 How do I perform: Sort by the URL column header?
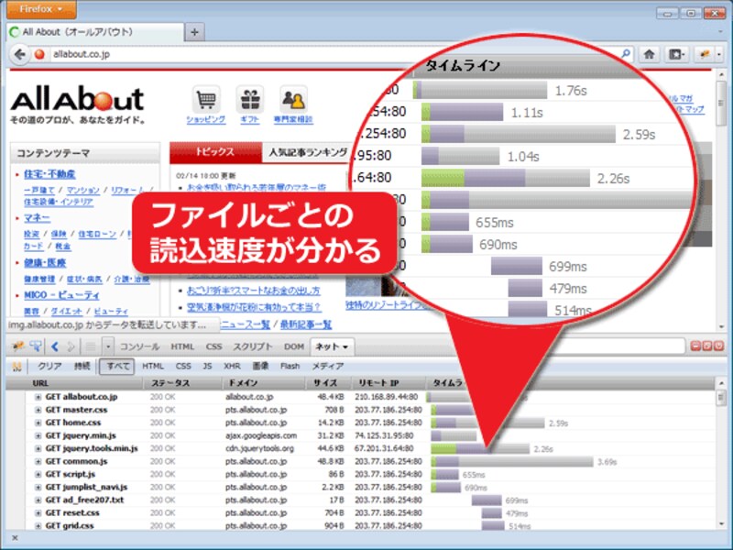coord(75,383)
